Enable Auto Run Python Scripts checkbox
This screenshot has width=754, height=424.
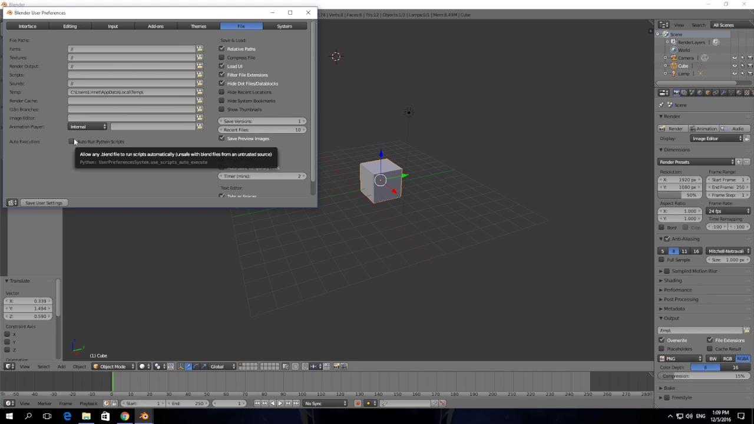tap(71, 141)
